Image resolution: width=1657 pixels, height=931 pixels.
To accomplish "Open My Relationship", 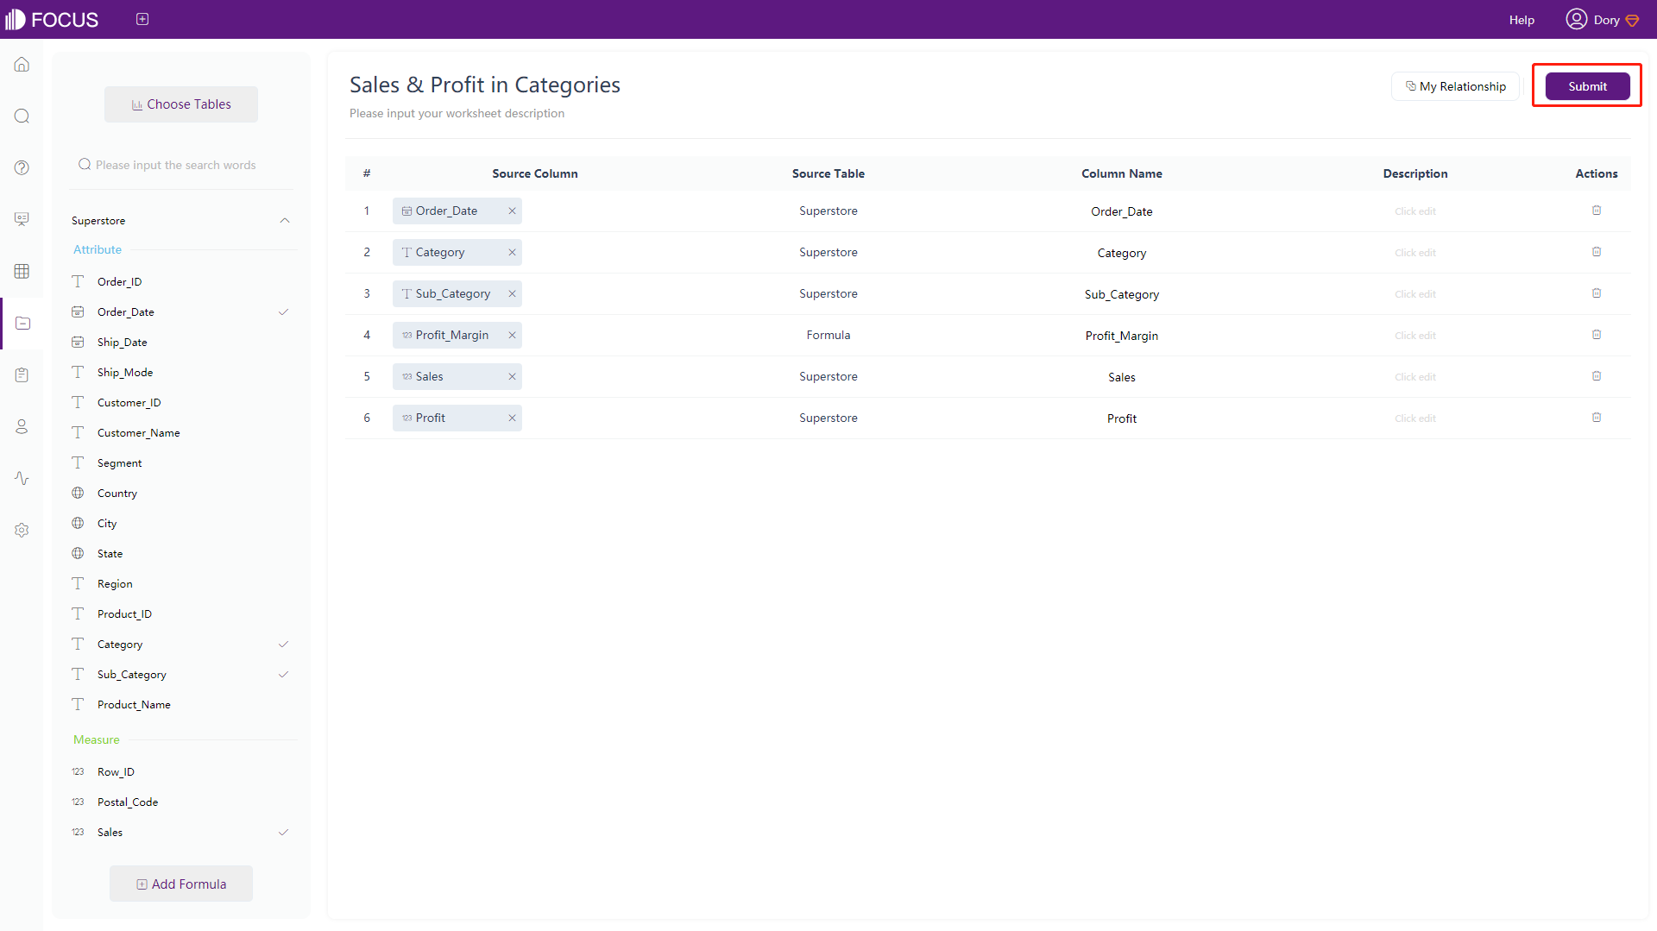I will (x=1455, y=86).
